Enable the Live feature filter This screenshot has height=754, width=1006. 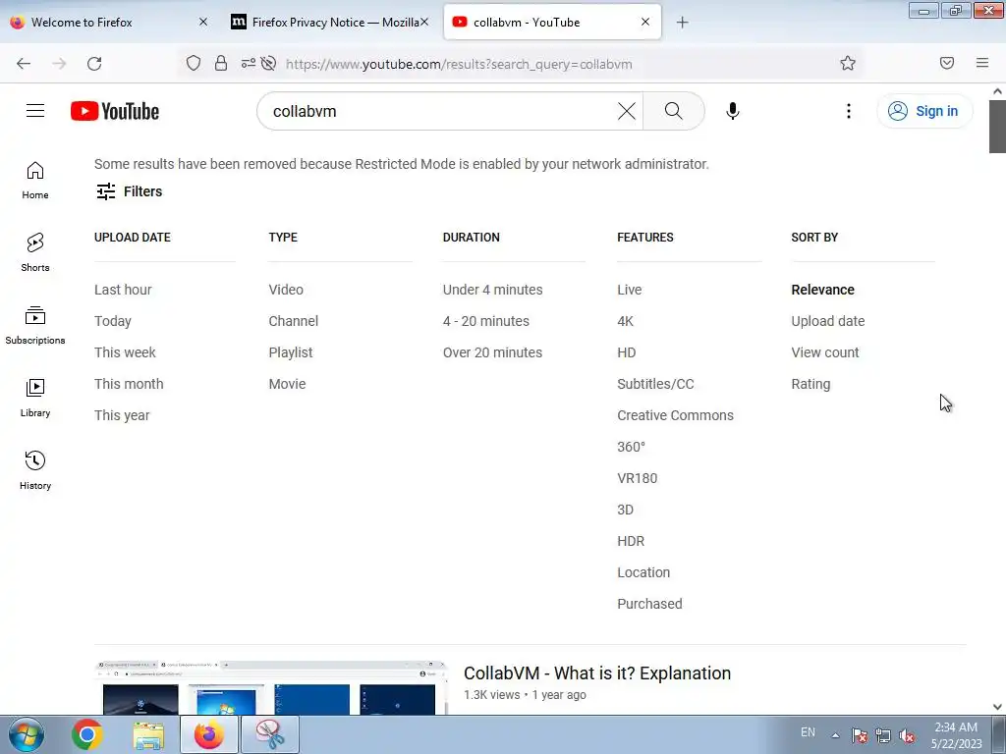click(630, 290)
